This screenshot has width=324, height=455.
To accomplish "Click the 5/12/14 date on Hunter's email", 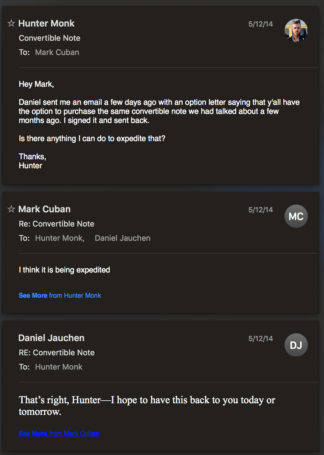I will [261, 24].
